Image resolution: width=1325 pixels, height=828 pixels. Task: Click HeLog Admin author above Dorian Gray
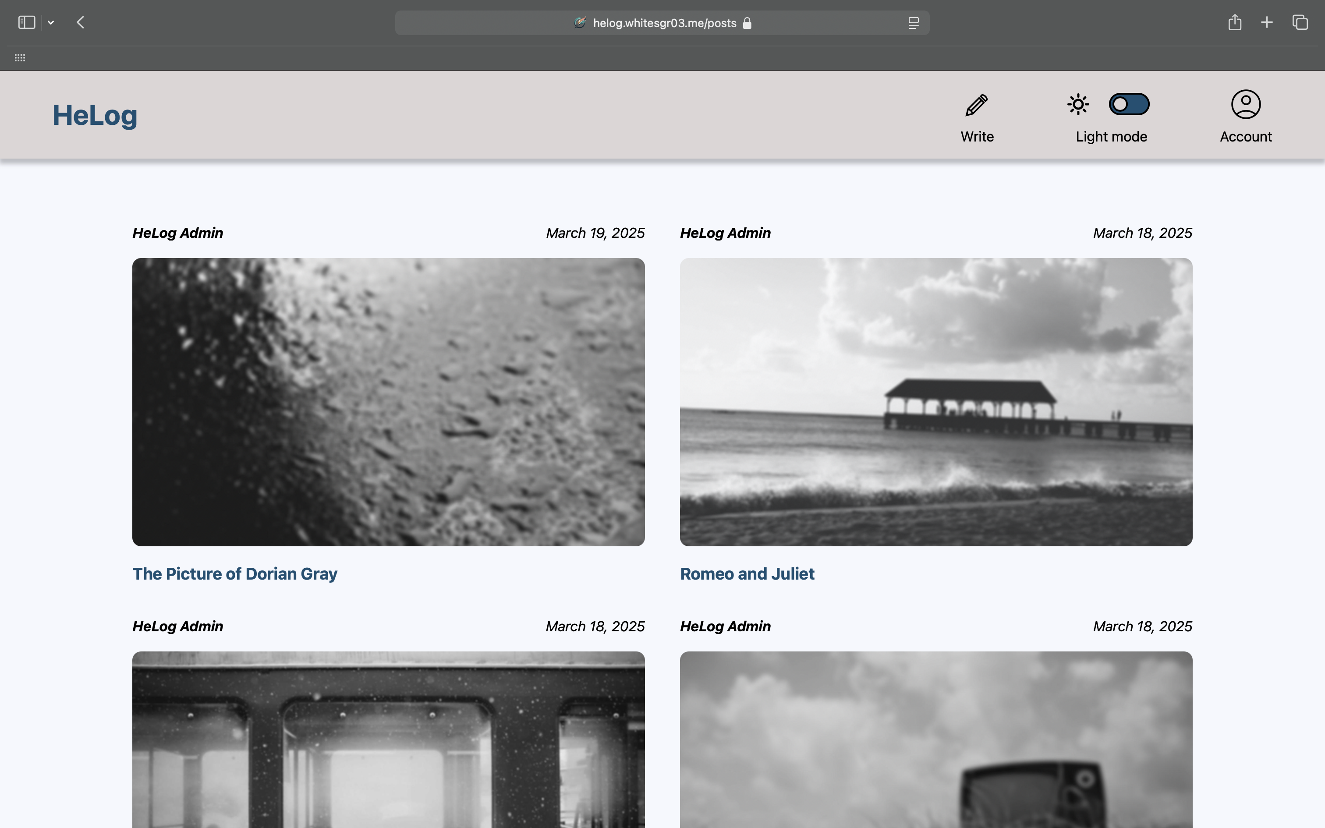pos(177,233)
